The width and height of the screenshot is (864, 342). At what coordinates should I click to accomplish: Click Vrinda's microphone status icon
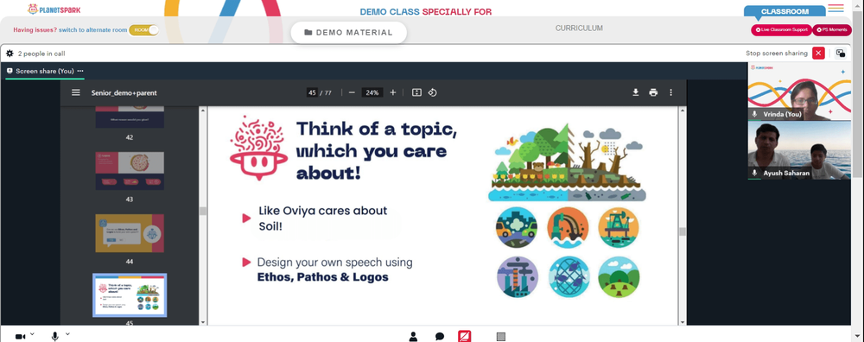click(x=755, y=114)
